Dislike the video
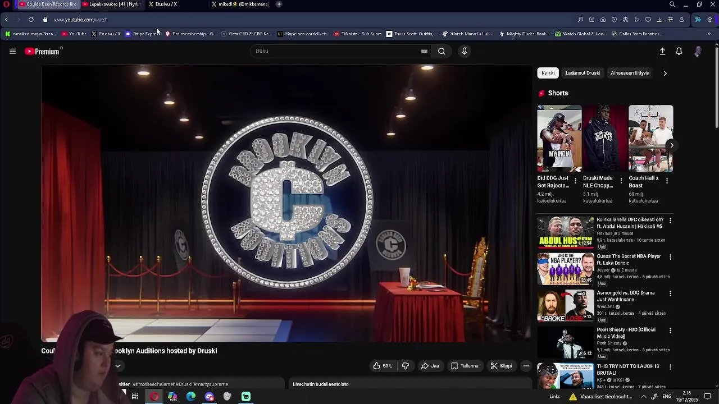This screenshot has height=404, width=719. click(405, 366)
